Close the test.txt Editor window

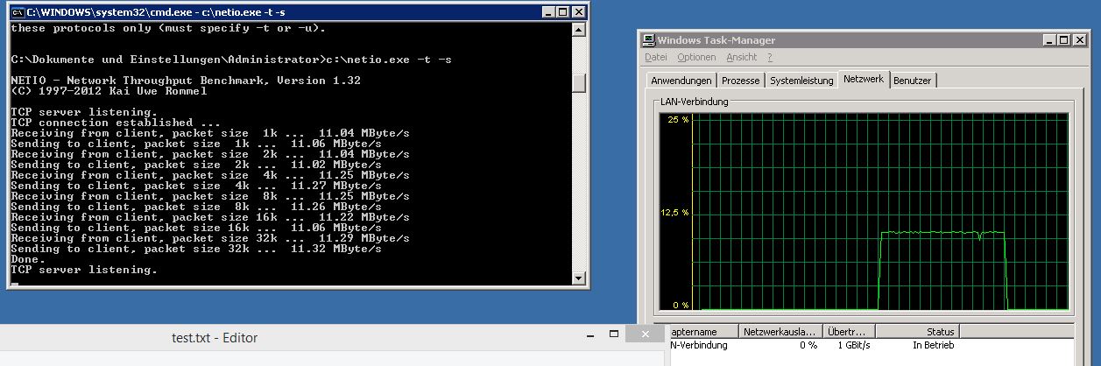(x=646, y=336)
